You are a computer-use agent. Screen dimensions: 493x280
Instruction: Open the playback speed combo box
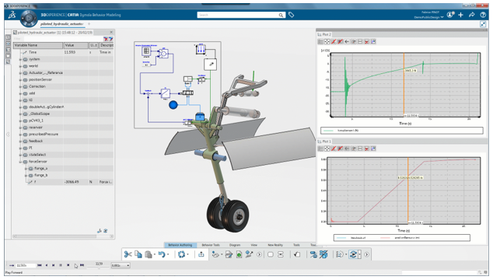(x=121, y=265)
